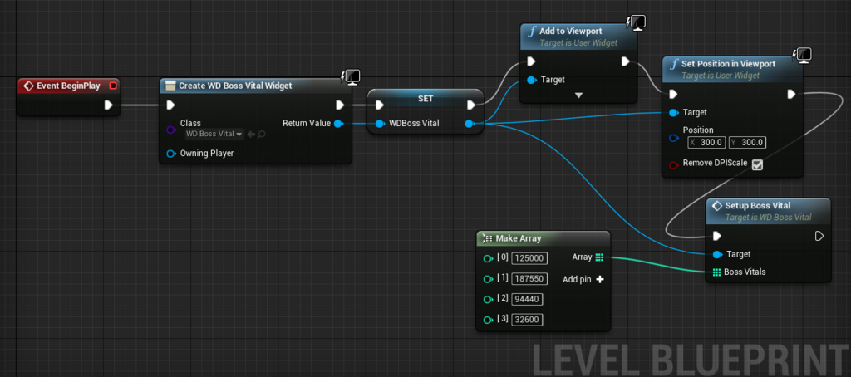
Task: Click Setup Boss Vital input exec pin
Action: tap(717, 236)
